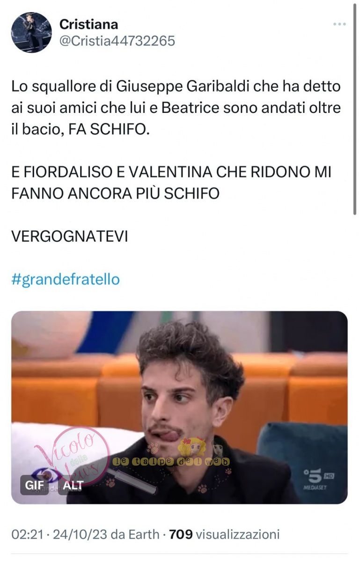Click the FIORDALISO E VALENTINA paragraph
This screenshot has height=562, width=359.
pos(171,183)
